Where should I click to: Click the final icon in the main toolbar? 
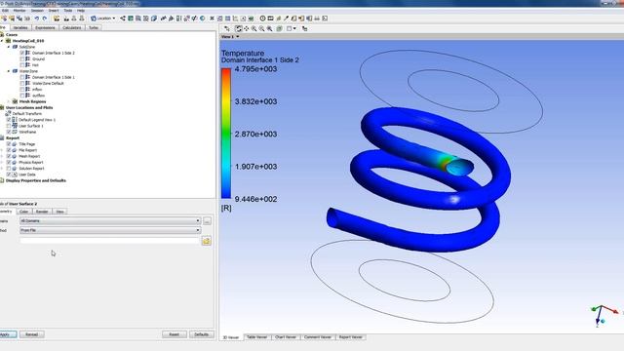(325, 19)
